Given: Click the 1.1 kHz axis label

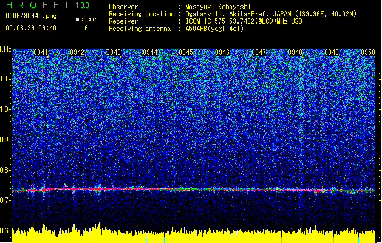Looking at the screenshot, I should pyautogui.click(x=5, y=79).
